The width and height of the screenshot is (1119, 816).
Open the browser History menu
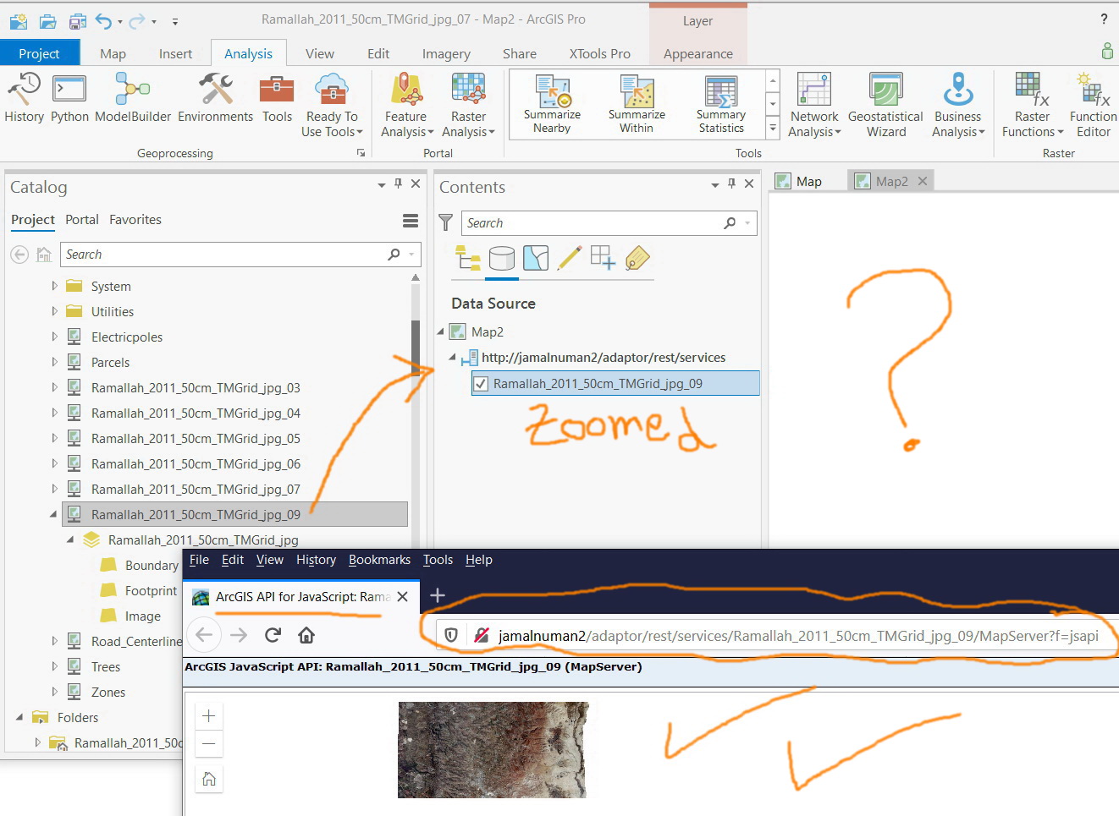click(x=316, y=560)
